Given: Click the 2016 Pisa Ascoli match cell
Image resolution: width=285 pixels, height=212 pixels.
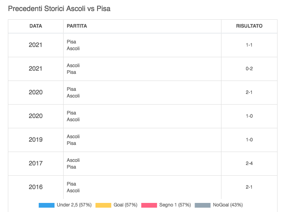Looking at the screenshot, I should tap(73, 187).
